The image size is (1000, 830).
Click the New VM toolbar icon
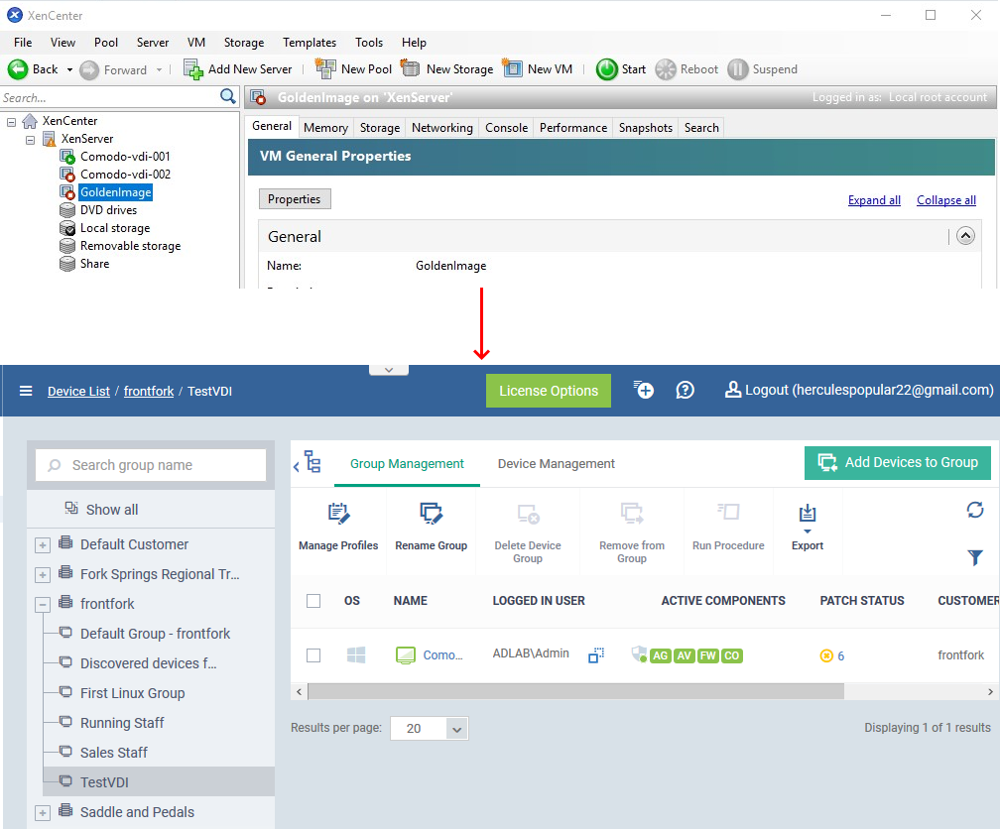(512, 68)
